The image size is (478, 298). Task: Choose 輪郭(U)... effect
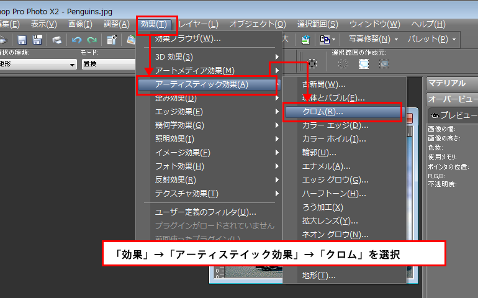pos(345,153)
